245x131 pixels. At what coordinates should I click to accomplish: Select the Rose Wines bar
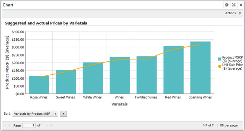(39, 85)
